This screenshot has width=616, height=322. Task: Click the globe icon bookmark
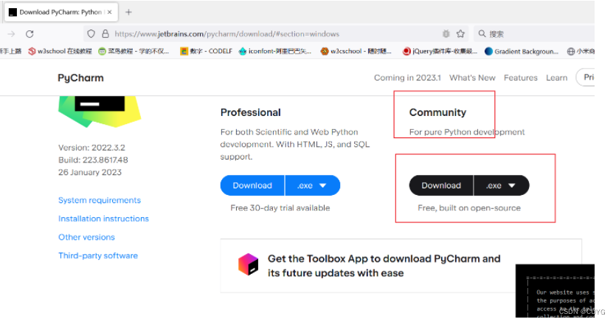click(x=571, y=51)
